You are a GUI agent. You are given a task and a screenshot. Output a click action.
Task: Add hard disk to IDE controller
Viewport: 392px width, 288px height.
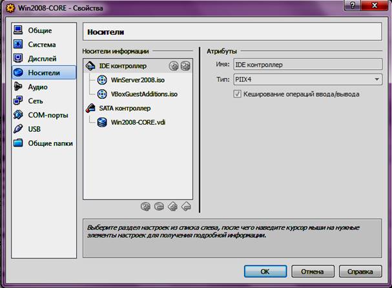point(185,66)
